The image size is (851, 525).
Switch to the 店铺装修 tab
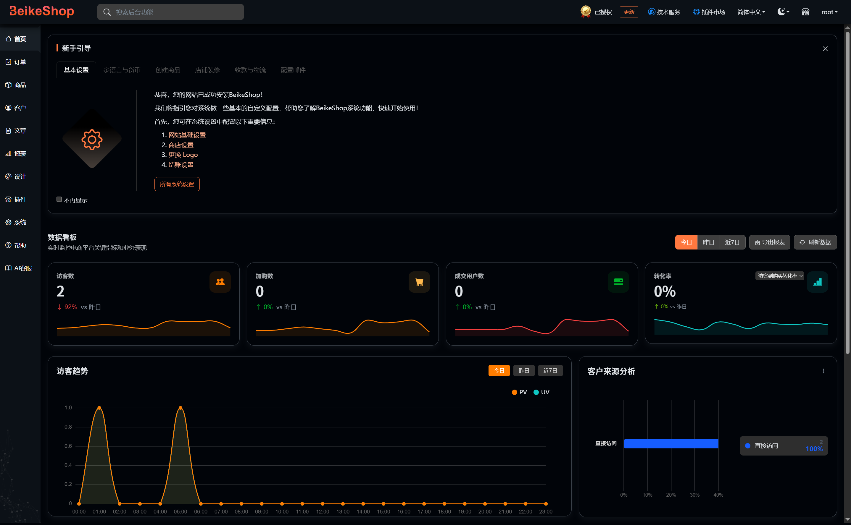207,70
